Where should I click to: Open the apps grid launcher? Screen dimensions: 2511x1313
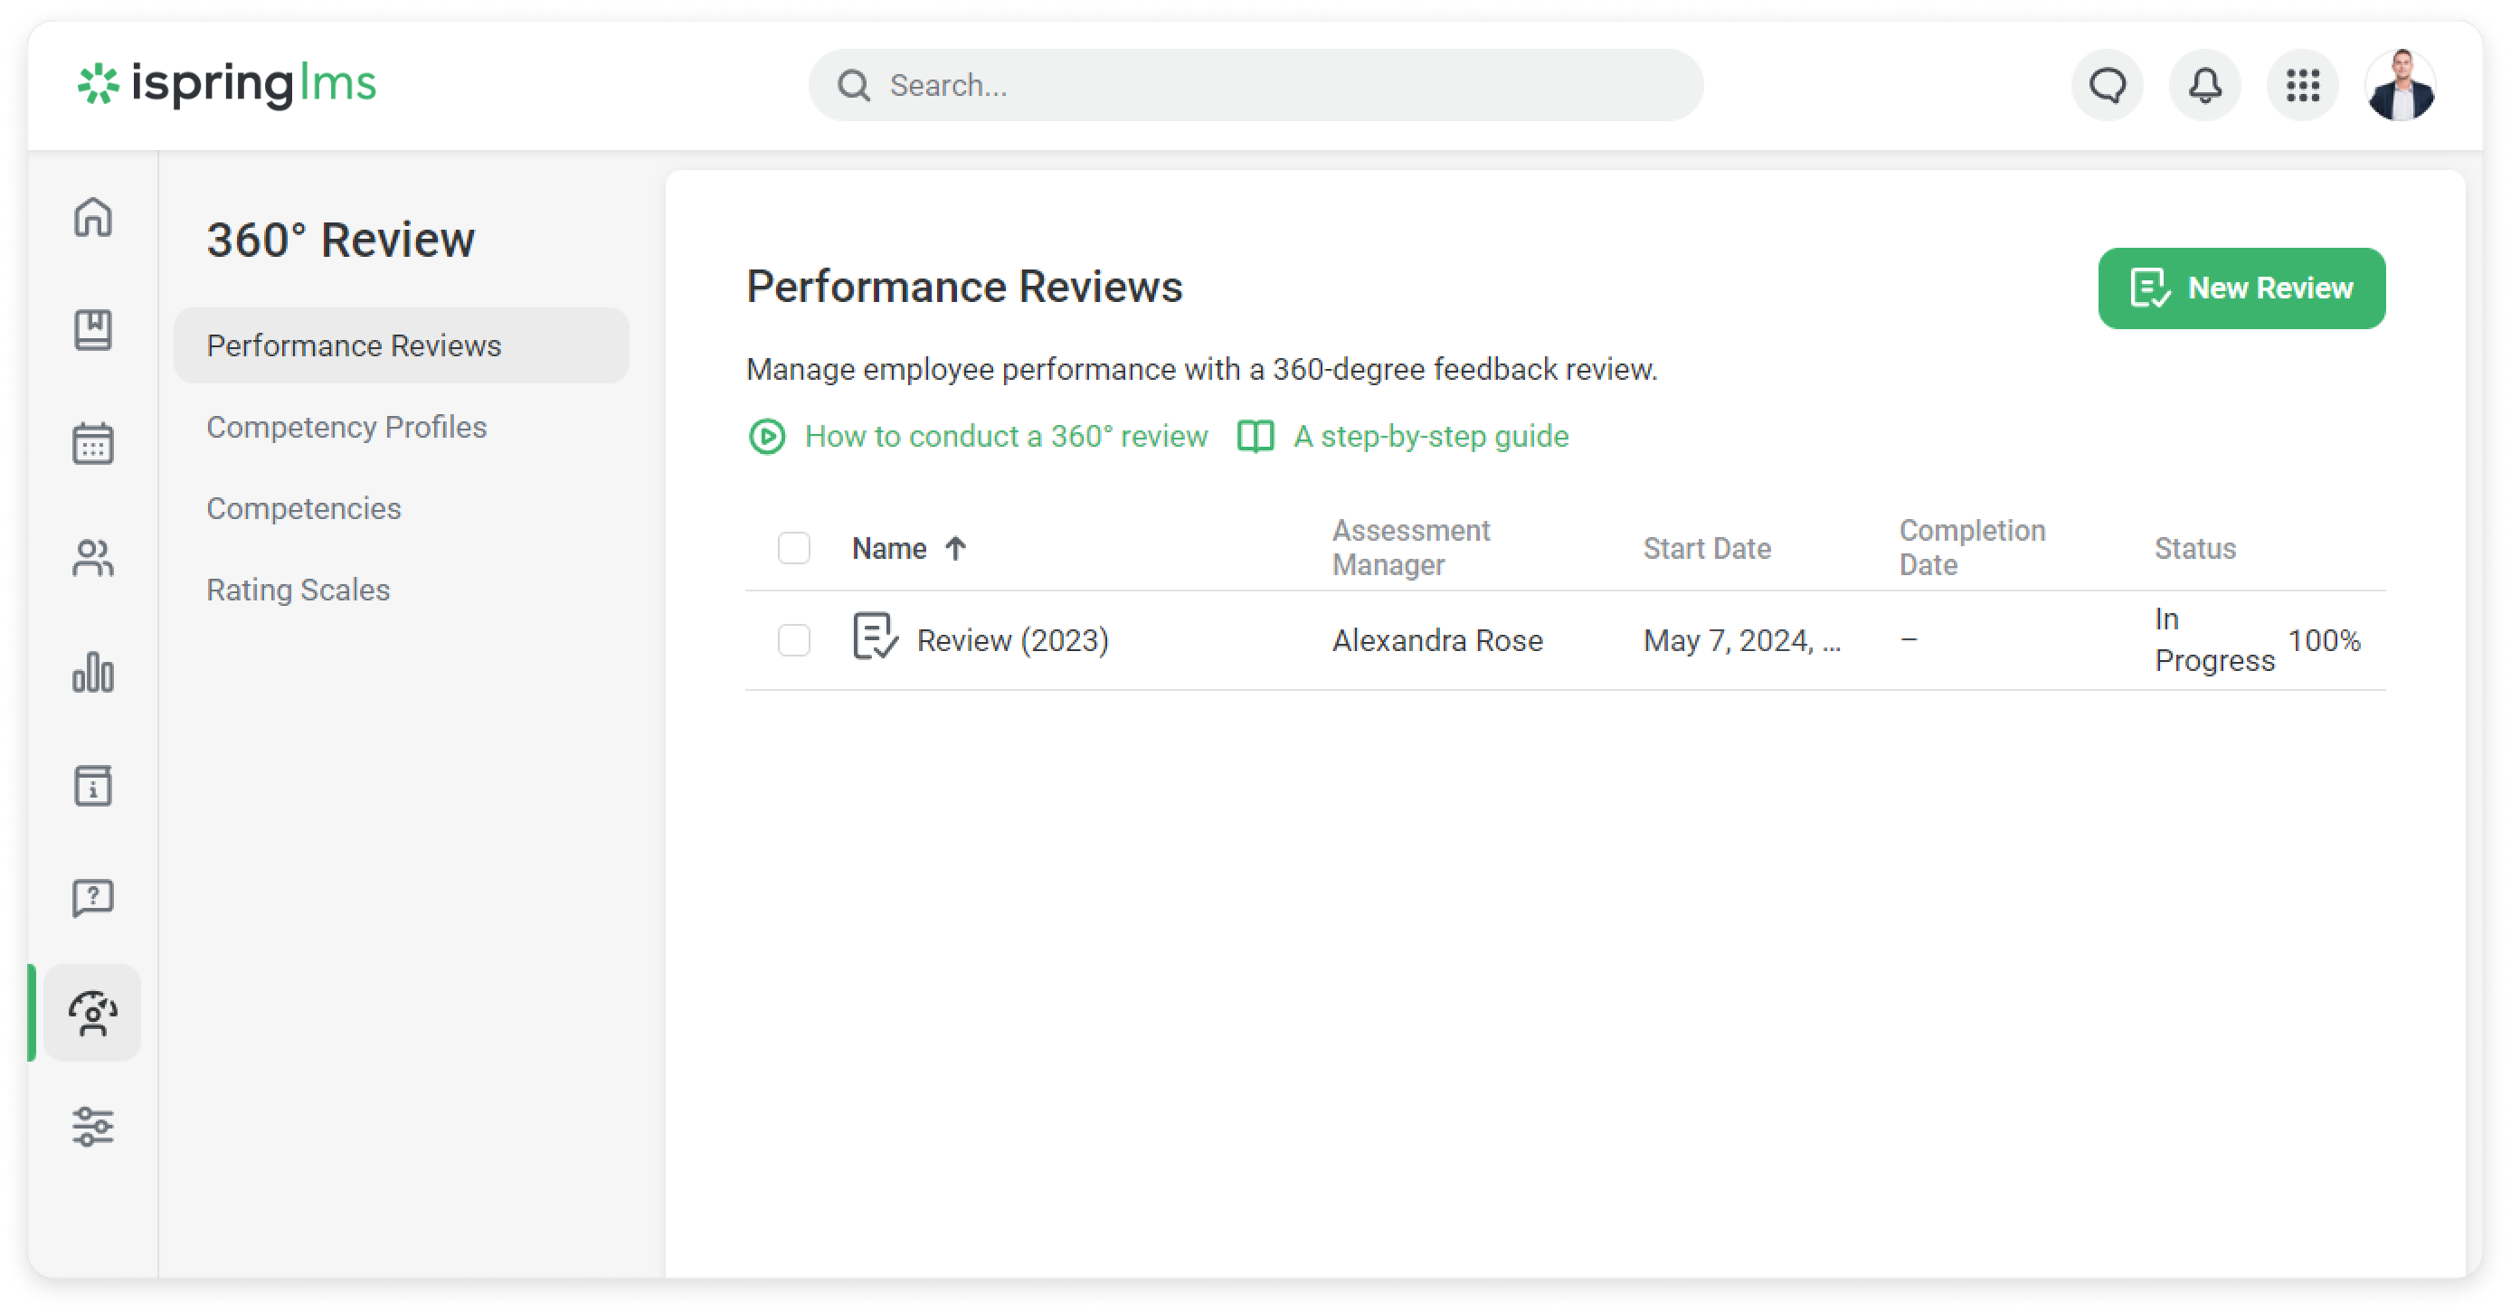coord(2302,86)
